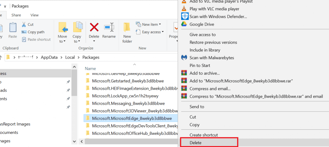This screenshot has height=147, width=329.
Task: Choose Cut in the context menu
Action: pos(193,117)
